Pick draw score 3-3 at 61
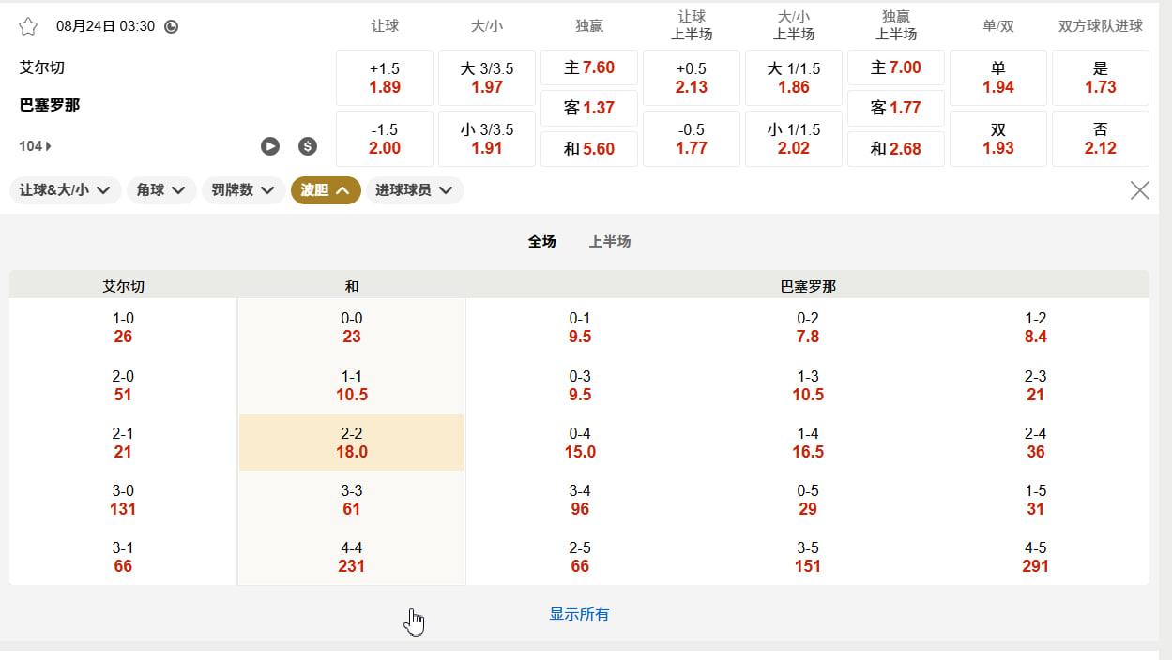The image size is (1172, 660). coord(352,500)
